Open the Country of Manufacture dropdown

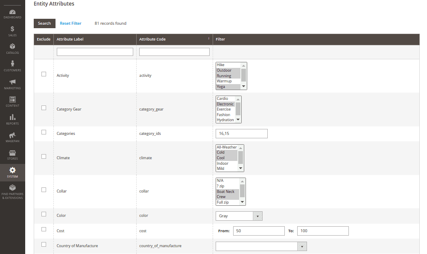(x=261, y=246)
